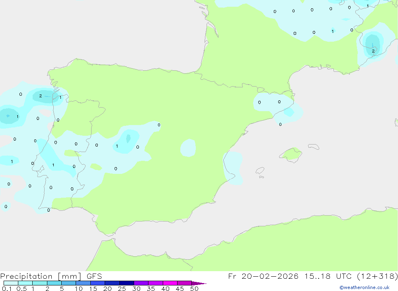Click the small Ibiza island outline

(260, 171)
